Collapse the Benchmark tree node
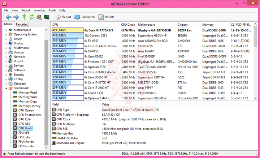This screenshot has width=260, height=158. [x=6, y=88]
